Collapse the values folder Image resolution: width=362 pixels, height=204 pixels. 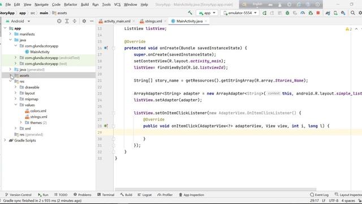pyautogui.click(x=16, y=105)
